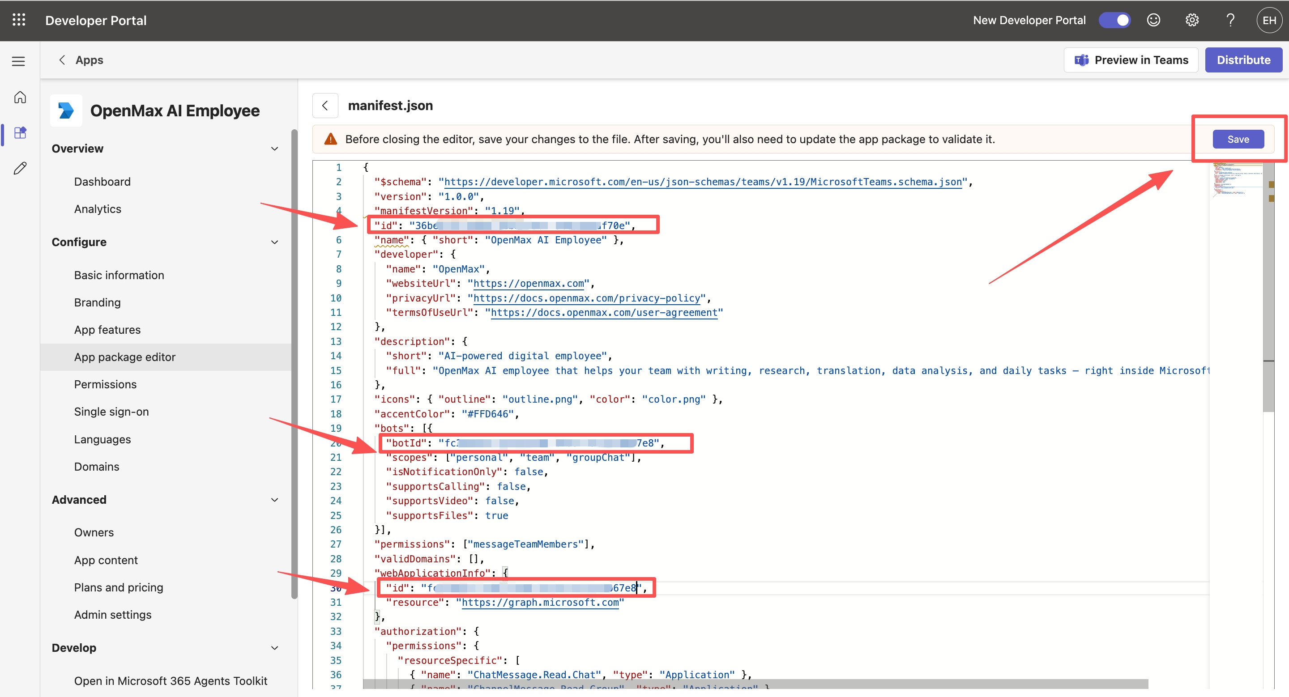
Task: Open Languages page
Action: coord(102,439)
